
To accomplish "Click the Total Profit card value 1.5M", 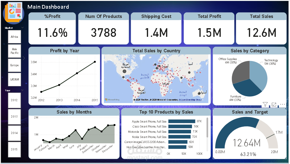I will 209,32.
